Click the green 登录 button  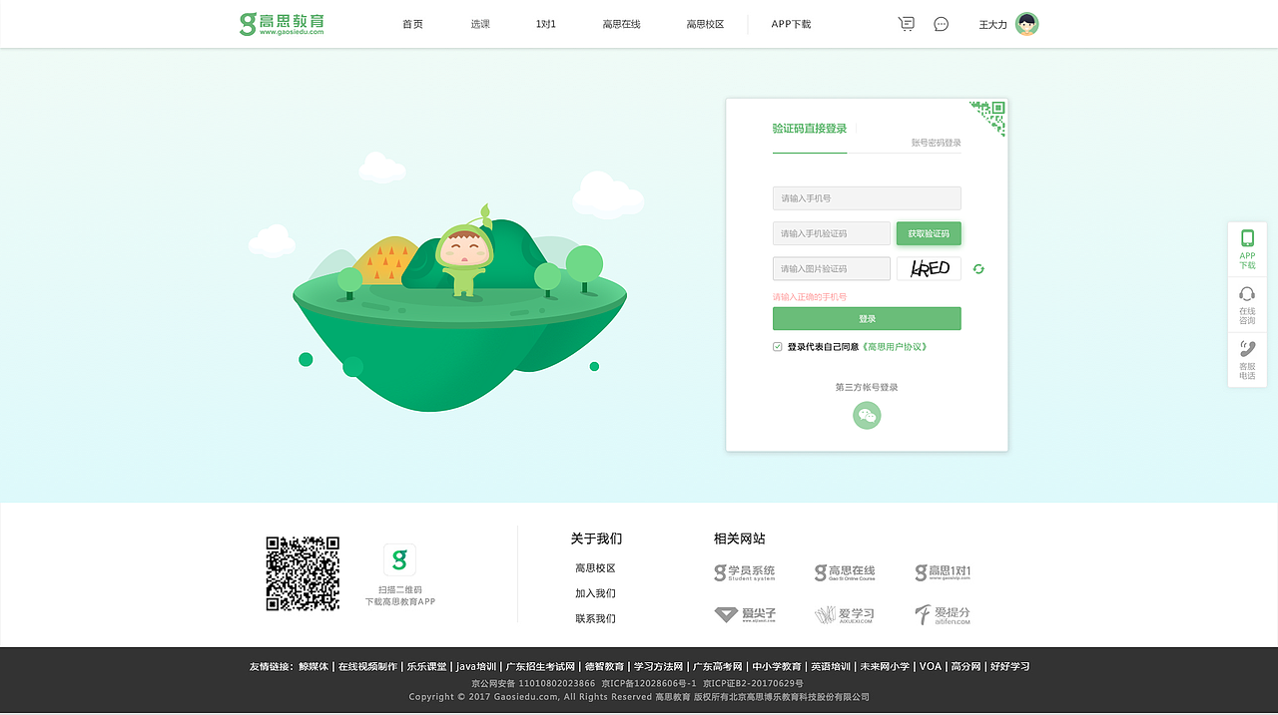pos(867,318)
